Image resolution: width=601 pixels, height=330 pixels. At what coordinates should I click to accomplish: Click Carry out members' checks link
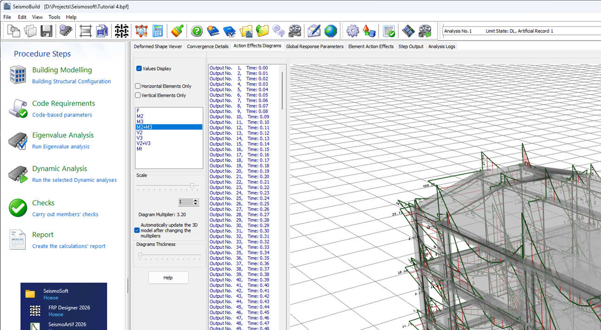[65, 214]
